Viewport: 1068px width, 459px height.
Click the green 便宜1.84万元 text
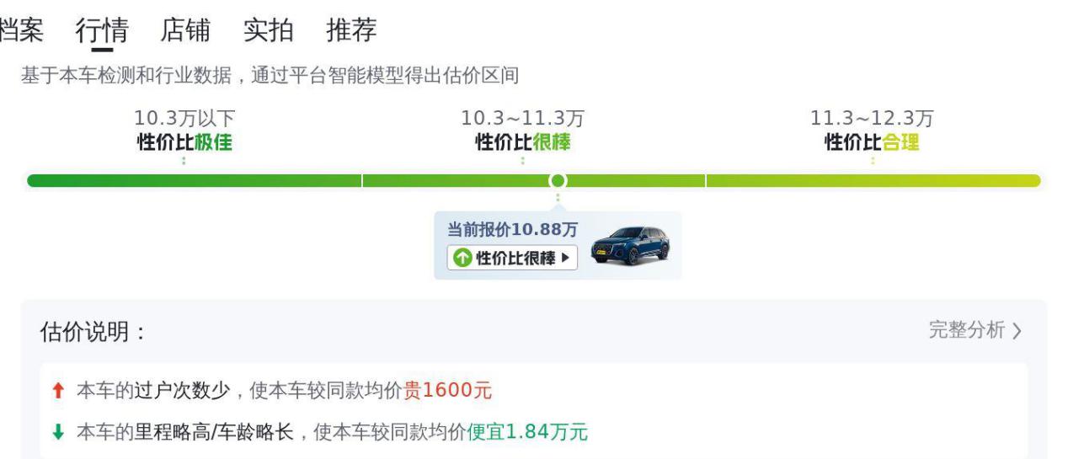coord(527,433)
